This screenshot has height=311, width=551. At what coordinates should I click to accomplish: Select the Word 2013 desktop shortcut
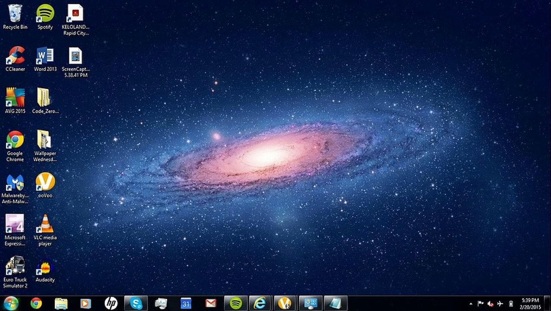click(45, 59)
